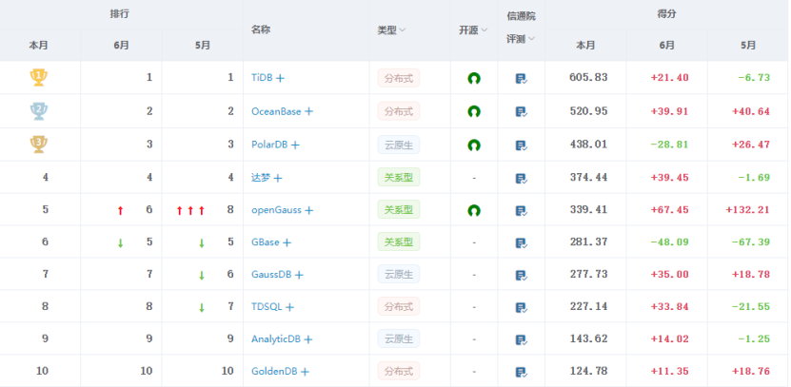Screen dimensions: 791x387
Task: Open the evaluation report icon for AnalyticDB
Action: coord(521,339)
